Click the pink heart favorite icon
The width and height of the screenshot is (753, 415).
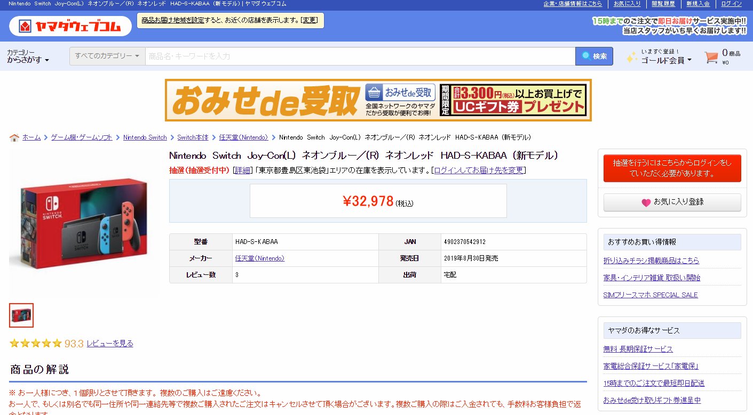(x=646, y=202)
